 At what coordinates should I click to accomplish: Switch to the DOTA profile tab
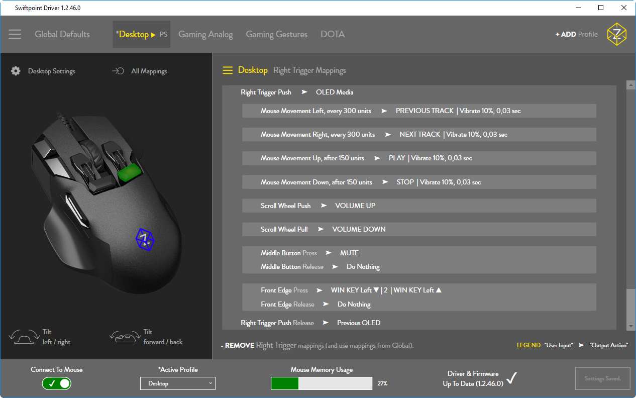[x=333, y=34]
